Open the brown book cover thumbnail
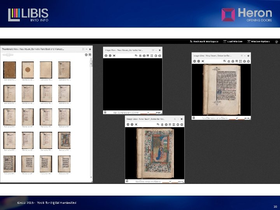 [x=9, y=70]
